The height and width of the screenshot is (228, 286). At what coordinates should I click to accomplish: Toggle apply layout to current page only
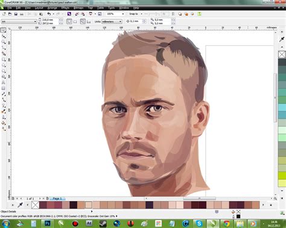[x=89, y=22]
